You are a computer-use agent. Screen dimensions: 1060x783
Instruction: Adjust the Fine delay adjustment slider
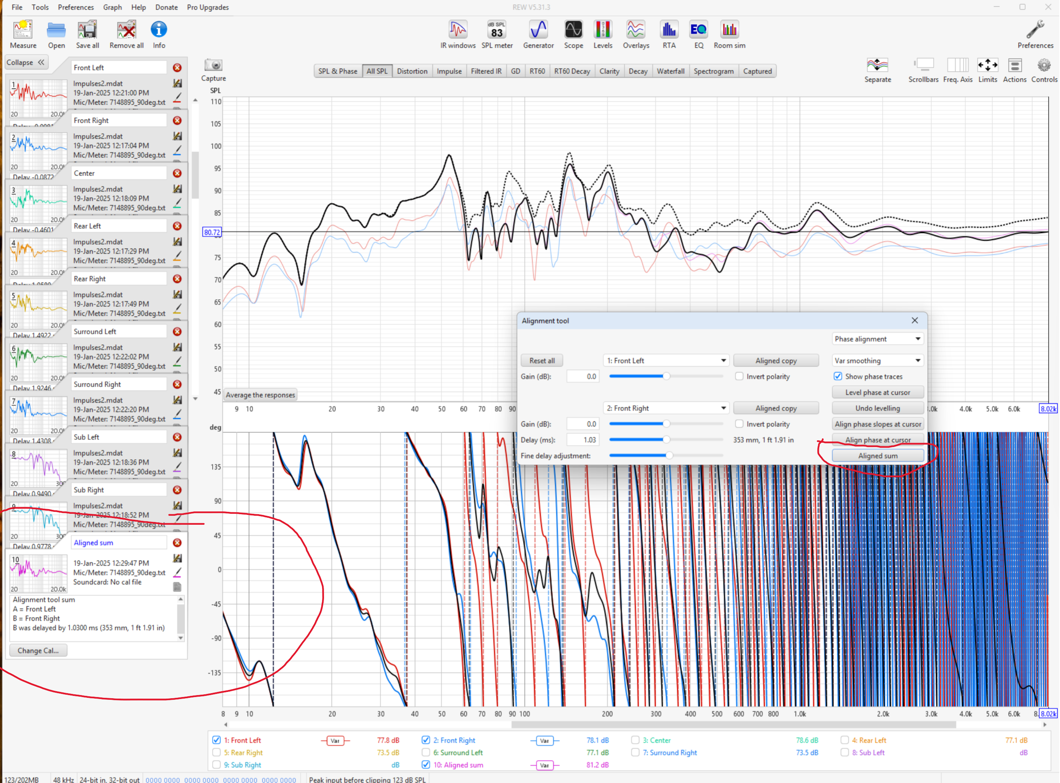(666, 456)
